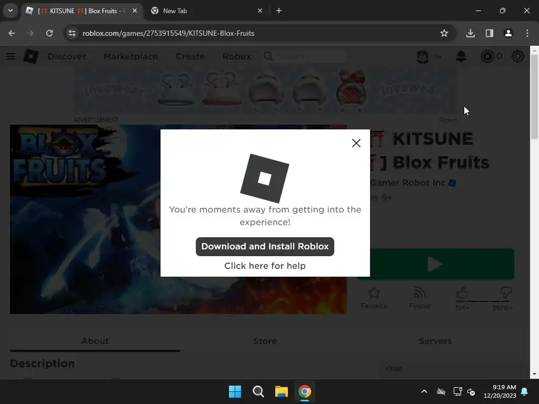This screenshot has width=539, height=404.
Task: Open Roblox settings gear
Action: pyautogui.click(x=518, y=56)
